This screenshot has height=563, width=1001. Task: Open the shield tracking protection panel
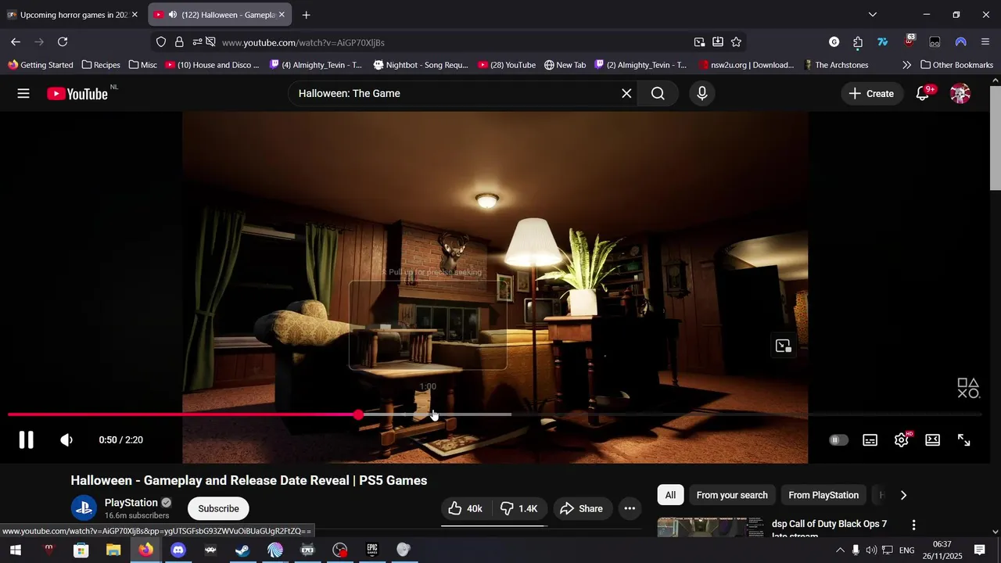point(161,42)
